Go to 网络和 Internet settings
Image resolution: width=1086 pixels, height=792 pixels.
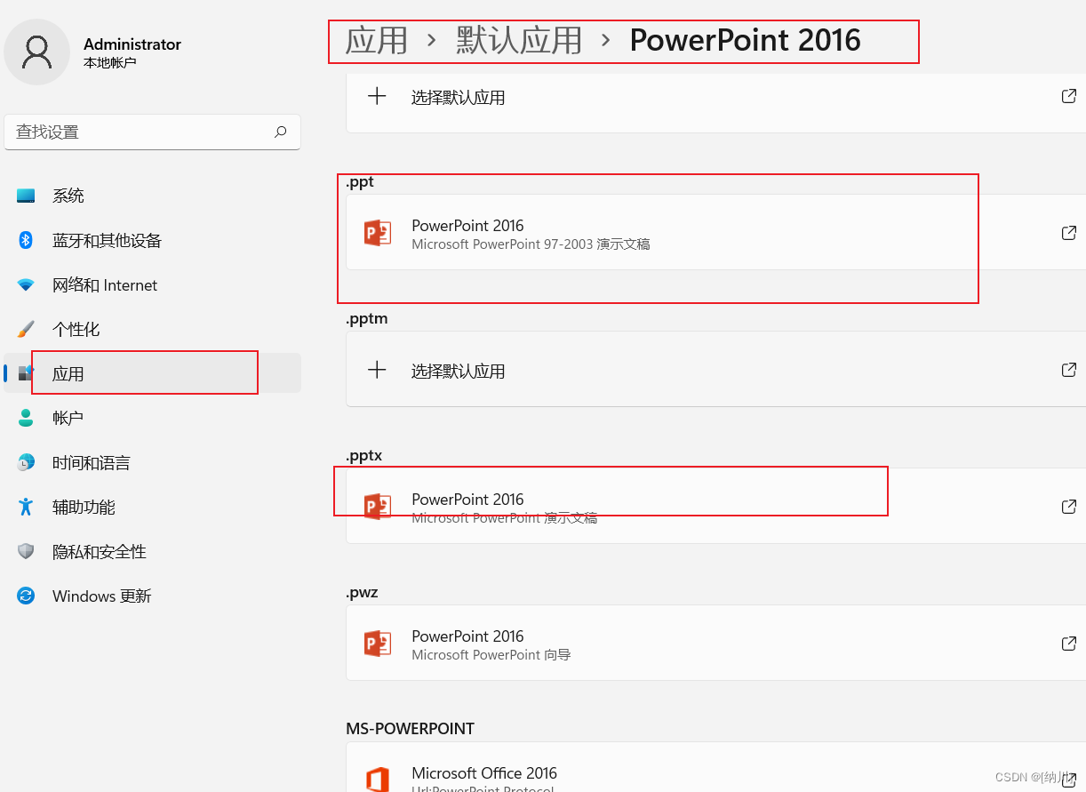(152, 284)
